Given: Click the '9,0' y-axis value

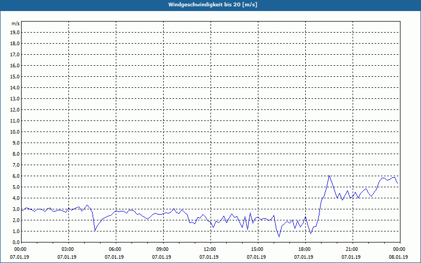Looking at the screenshot, I should pyautogui.click(x=16, y=143).
